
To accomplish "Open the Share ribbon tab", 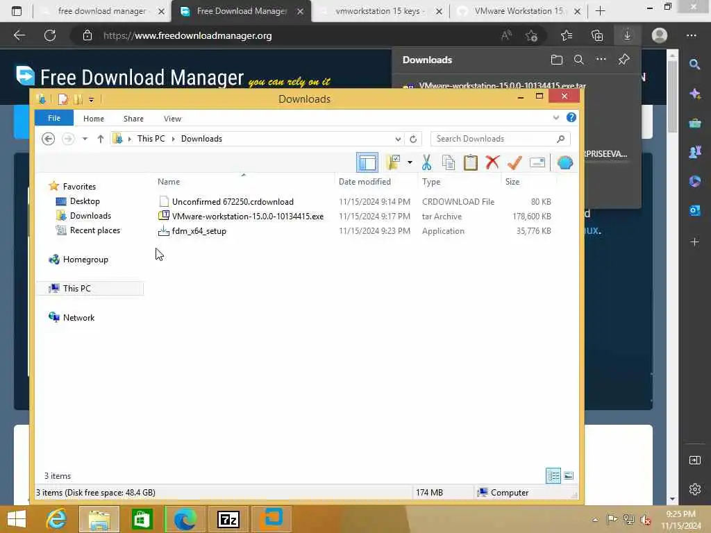I will (x=133, y=118).
